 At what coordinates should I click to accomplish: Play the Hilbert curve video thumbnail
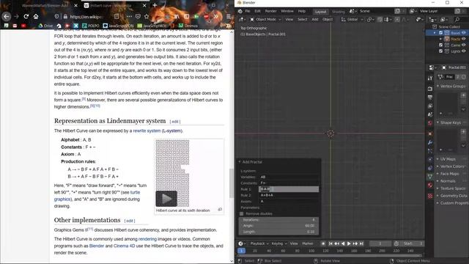click(166, 199)
